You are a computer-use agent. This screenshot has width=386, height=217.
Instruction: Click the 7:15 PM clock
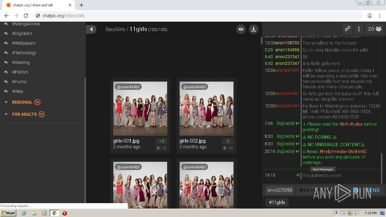click(370, 213)
